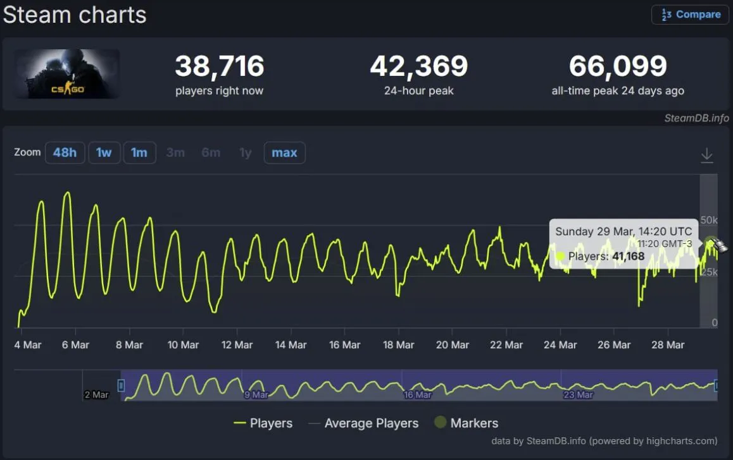
Task: Set chart zoom to 3m
Action: pyautogui.click(x=175, y=152)
